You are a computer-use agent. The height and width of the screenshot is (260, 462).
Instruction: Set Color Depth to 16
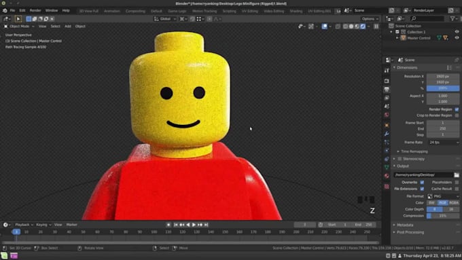451,209
